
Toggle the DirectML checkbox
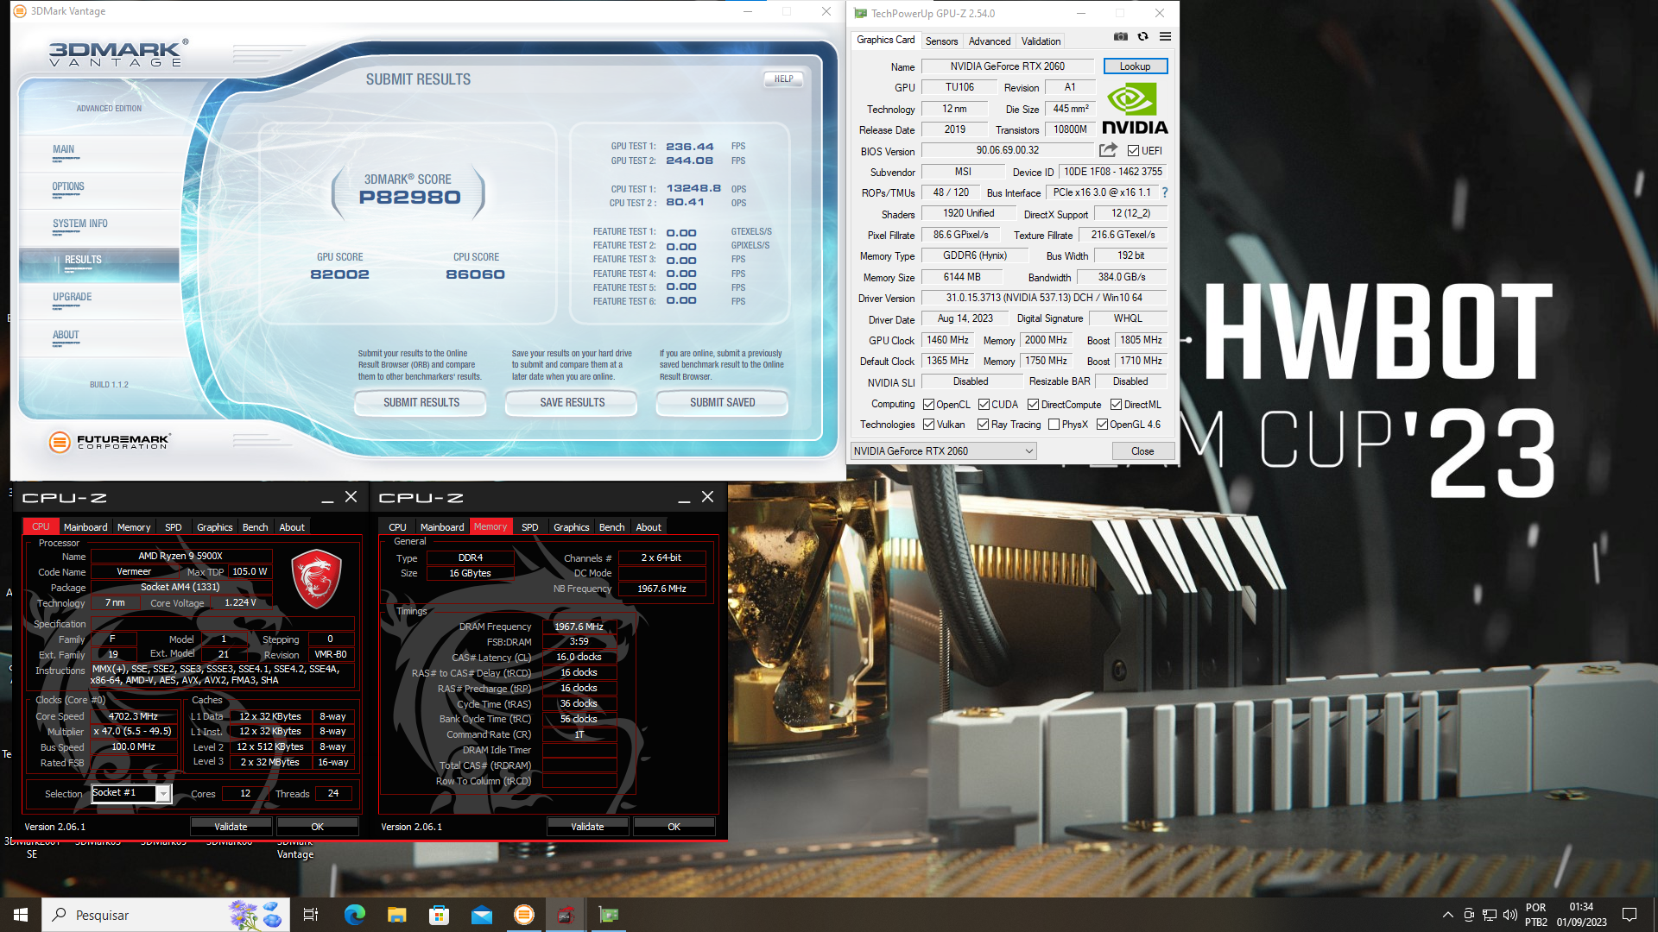coord(1116,405)
